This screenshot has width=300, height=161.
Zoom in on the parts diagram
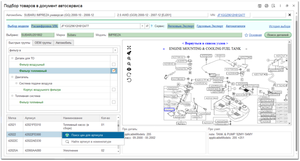click(x=129, y=58)
